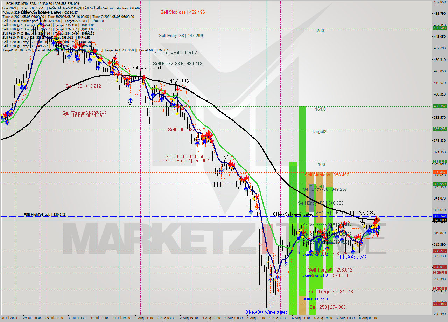Image resolution: width=448 pixels, height=322 pixels.
Task: Click red 274.383 price axis tag
Action: pyautogui.click(x=440, y=304)
